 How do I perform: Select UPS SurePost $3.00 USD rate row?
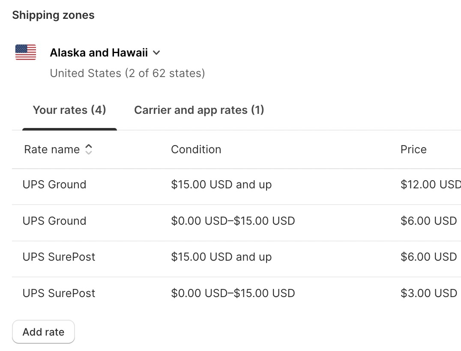coord(236,294)
